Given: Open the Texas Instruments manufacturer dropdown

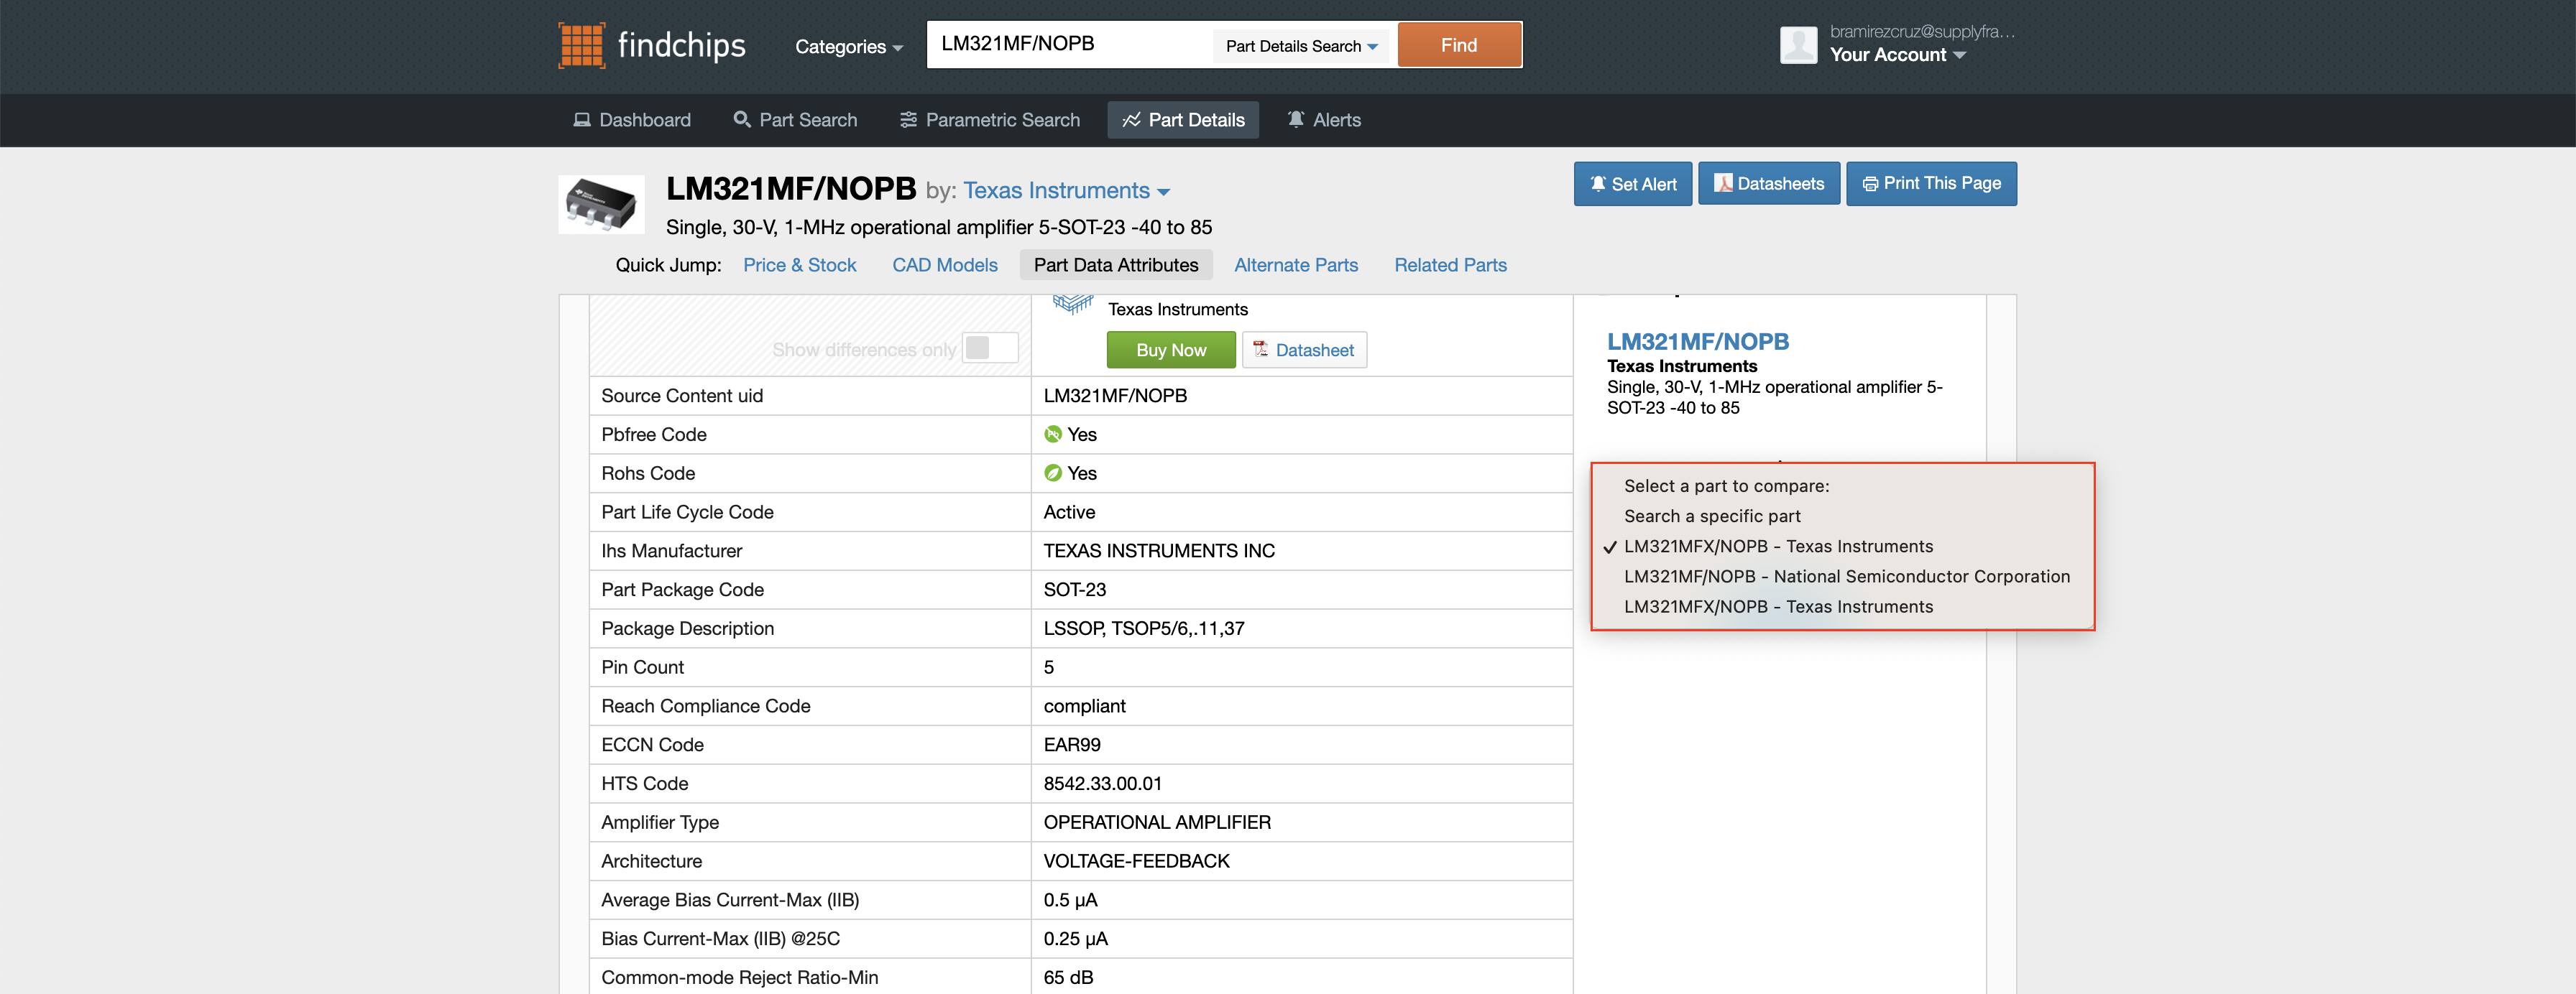Looking at the screenshot, I should click(x=1066, y=191).
